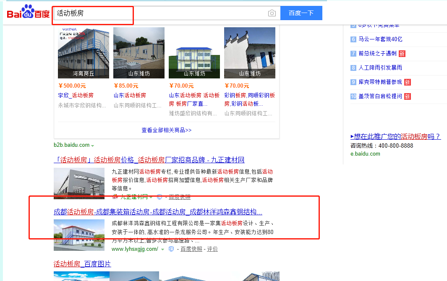447x281 pixels.
Task: Open the ¥85.00元 山东潍坊 product image
Action: 139,53
